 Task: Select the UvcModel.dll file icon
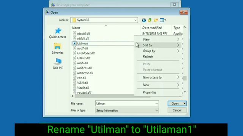74,53
